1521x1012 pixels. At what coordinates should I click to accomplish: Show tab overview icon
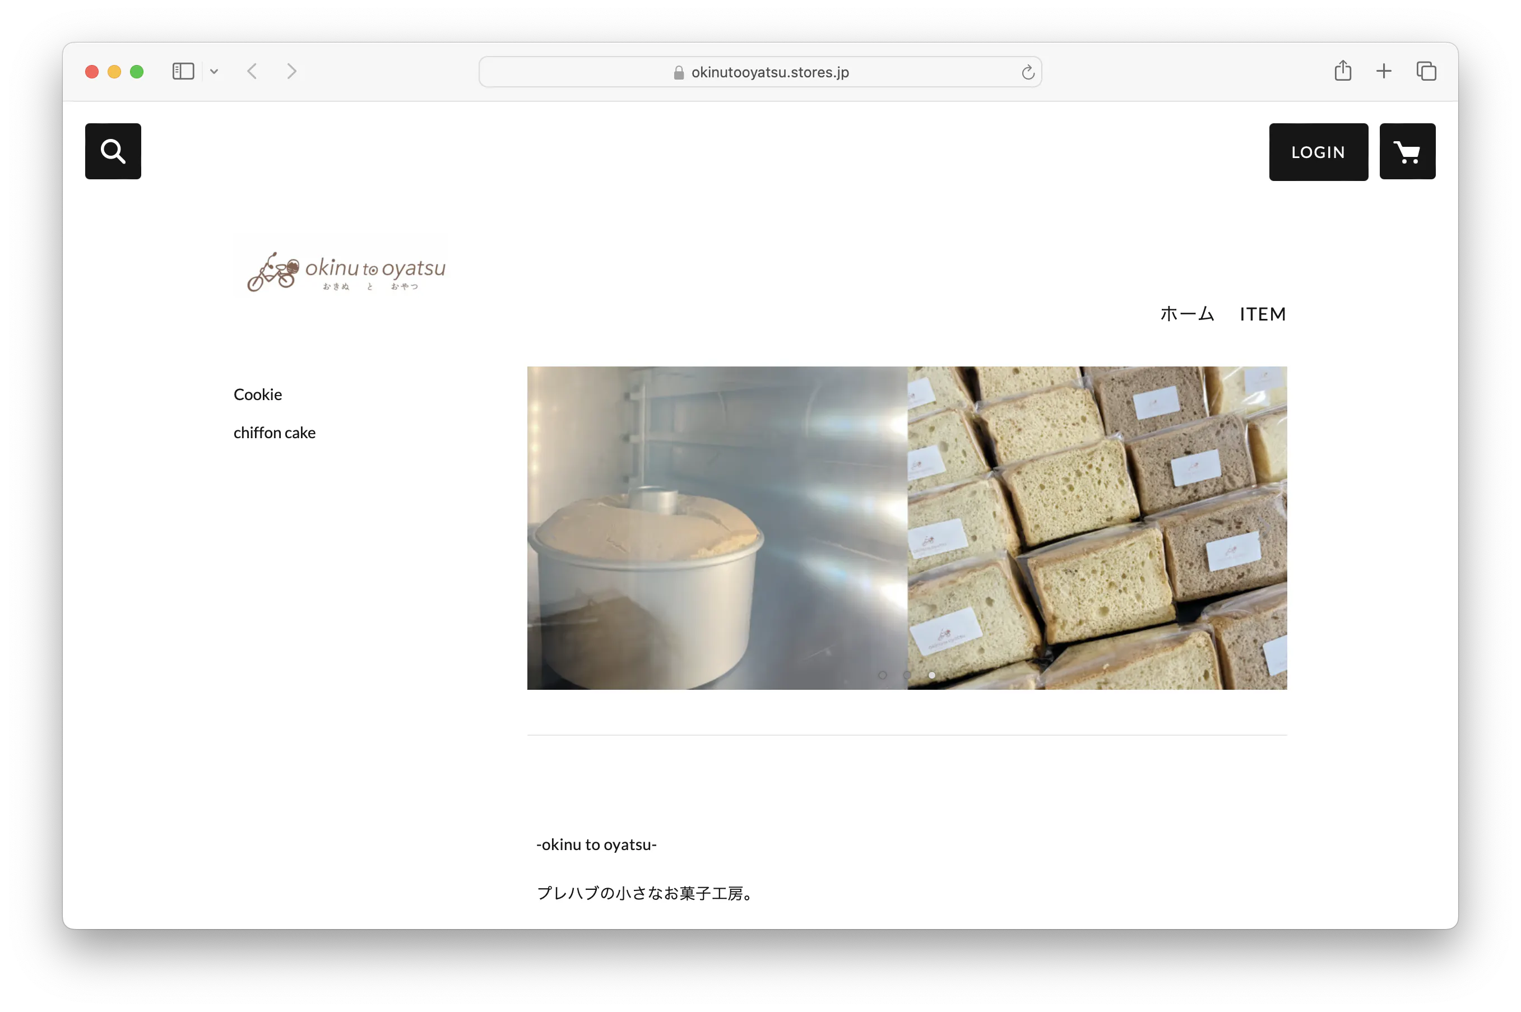[1426, 71]
